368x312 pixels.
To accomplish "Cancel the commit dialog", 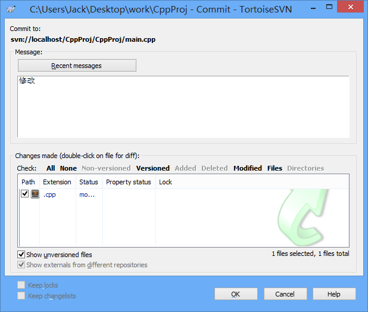I will 285,294.
